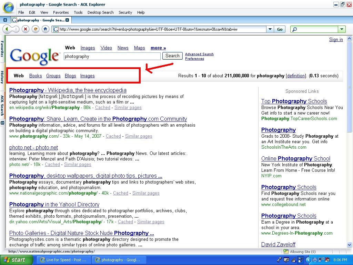Click the Google search text field
The width and height of the screenshot is (353, 265).
112,56
